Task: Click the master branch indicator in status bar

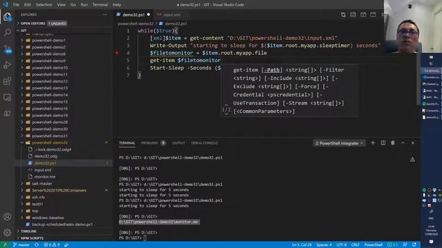Action: [x=21, y=245]
